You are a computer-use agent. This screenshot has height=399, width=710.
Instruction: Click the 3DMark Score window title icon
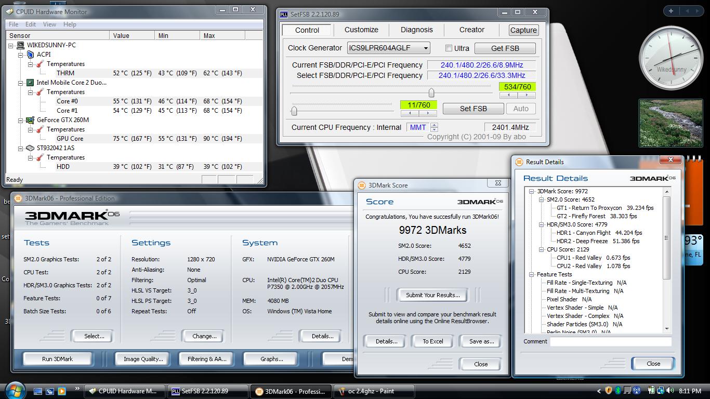362,185
